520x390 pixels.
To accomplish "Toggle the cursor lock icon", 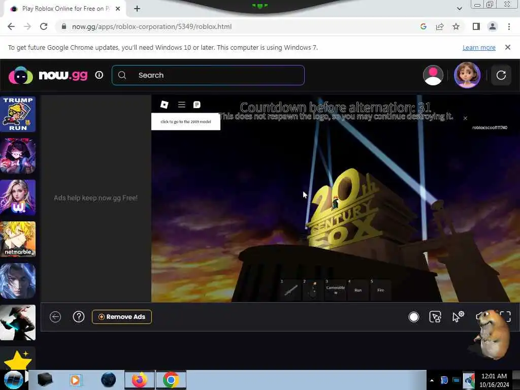I will click(435, 317).
